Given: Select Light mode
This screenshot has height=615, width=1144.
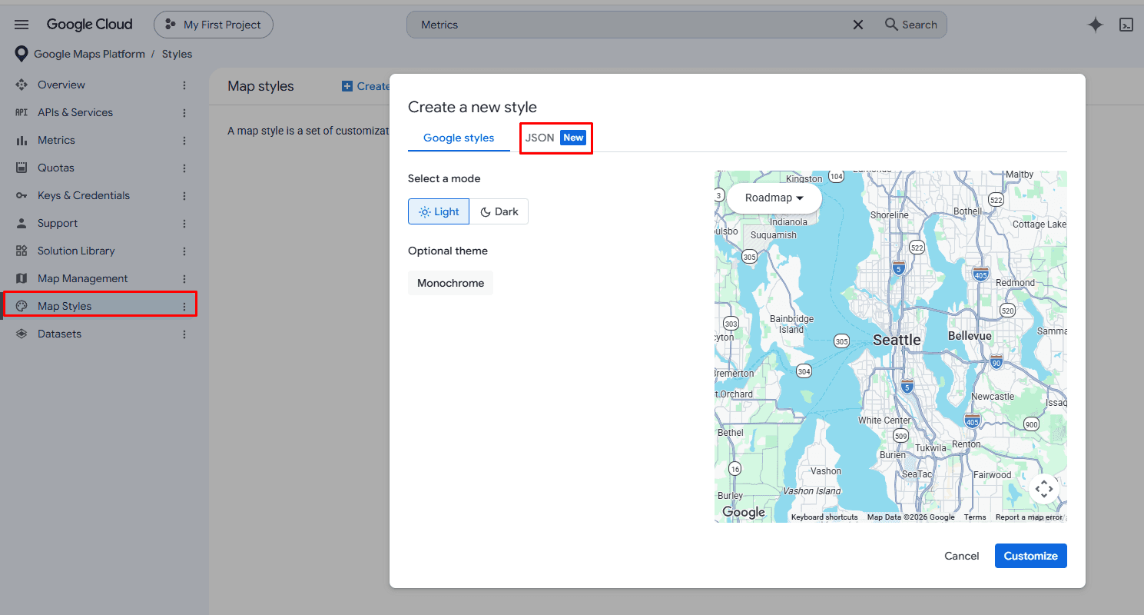Looking at the screenshot, I should pos(439,211).
